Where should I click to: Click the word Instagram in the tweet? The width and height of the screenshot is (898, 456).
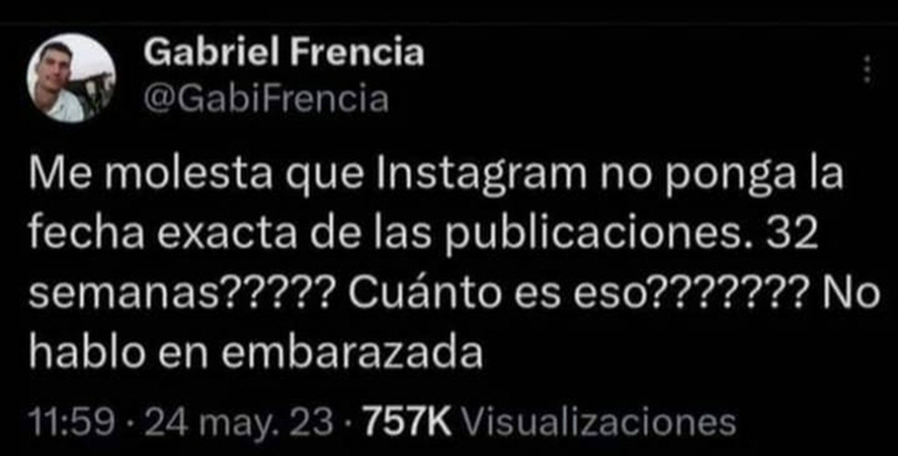click(481, 175)
